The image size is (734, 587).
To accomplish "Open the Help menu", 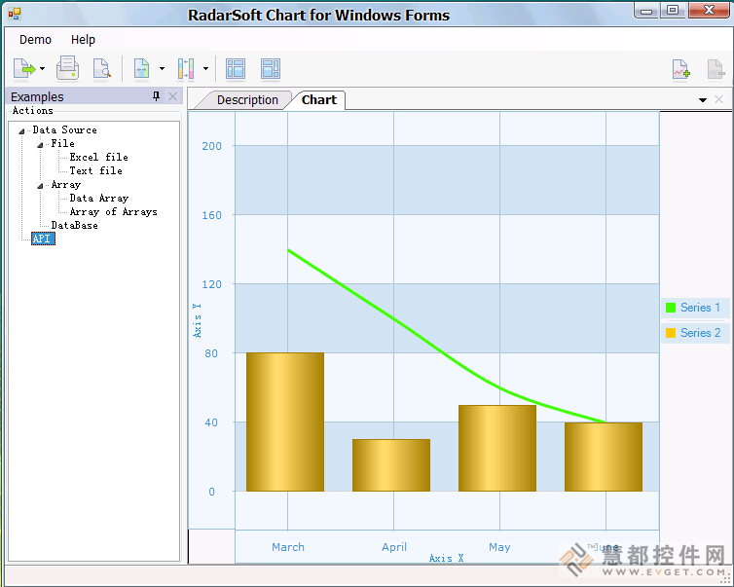I will (x=83, y=40).
